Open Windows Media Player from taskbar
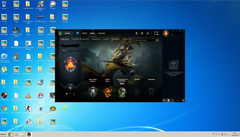The image size is (240, 137). pos(16,134)
